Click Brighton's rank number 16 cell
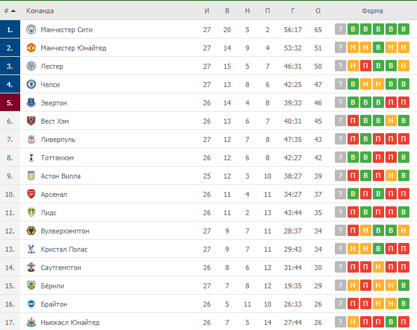Image resolution: width=417 pixels, height=330 pixels. click(9, 304)
